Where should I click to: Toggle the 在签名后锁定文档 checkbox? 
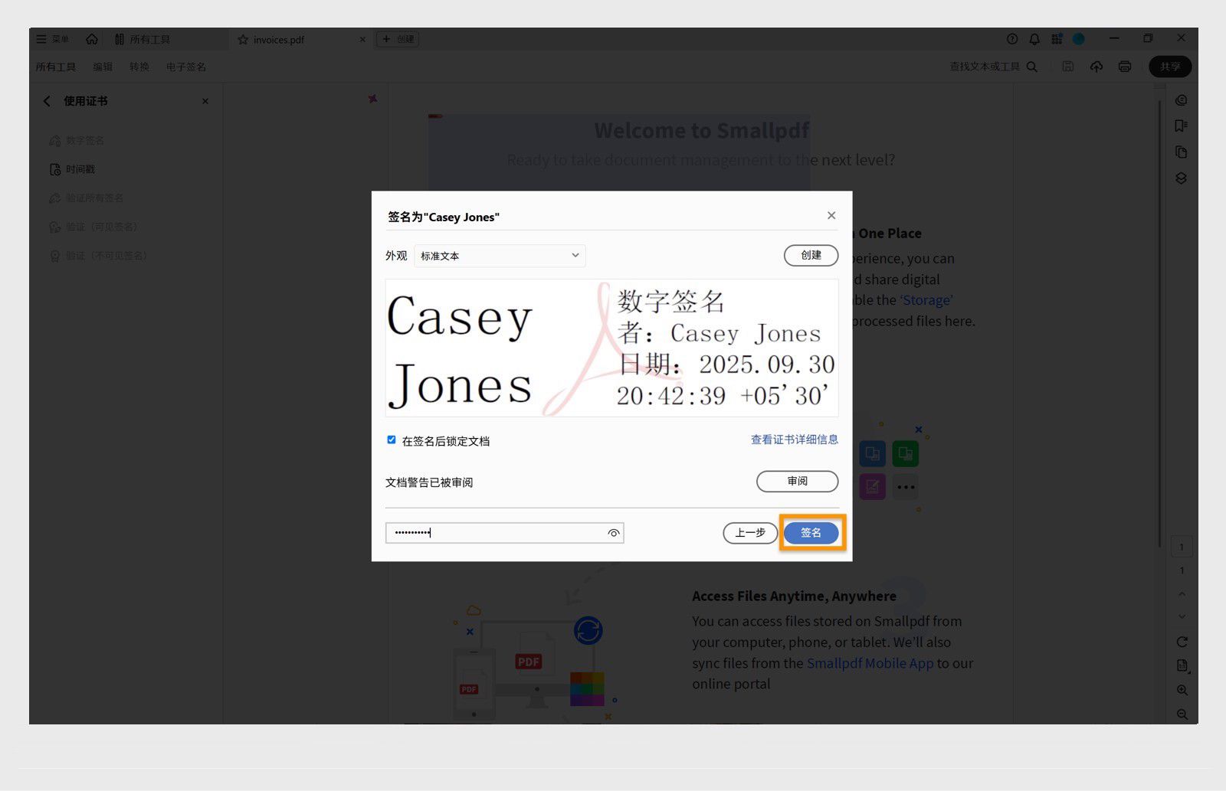[x=392, y=440]
